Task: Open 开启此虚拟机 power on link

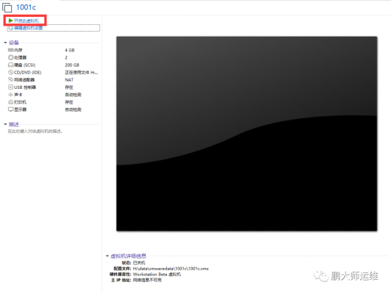Action: pos(27,21)
